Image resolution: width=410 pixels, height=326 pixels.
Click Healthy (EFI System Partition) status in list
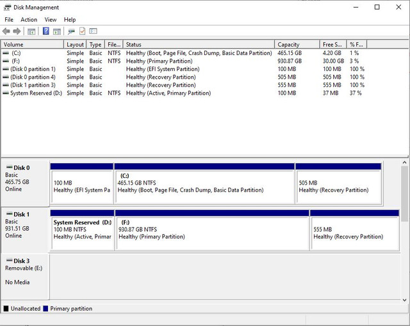(163, 69)
